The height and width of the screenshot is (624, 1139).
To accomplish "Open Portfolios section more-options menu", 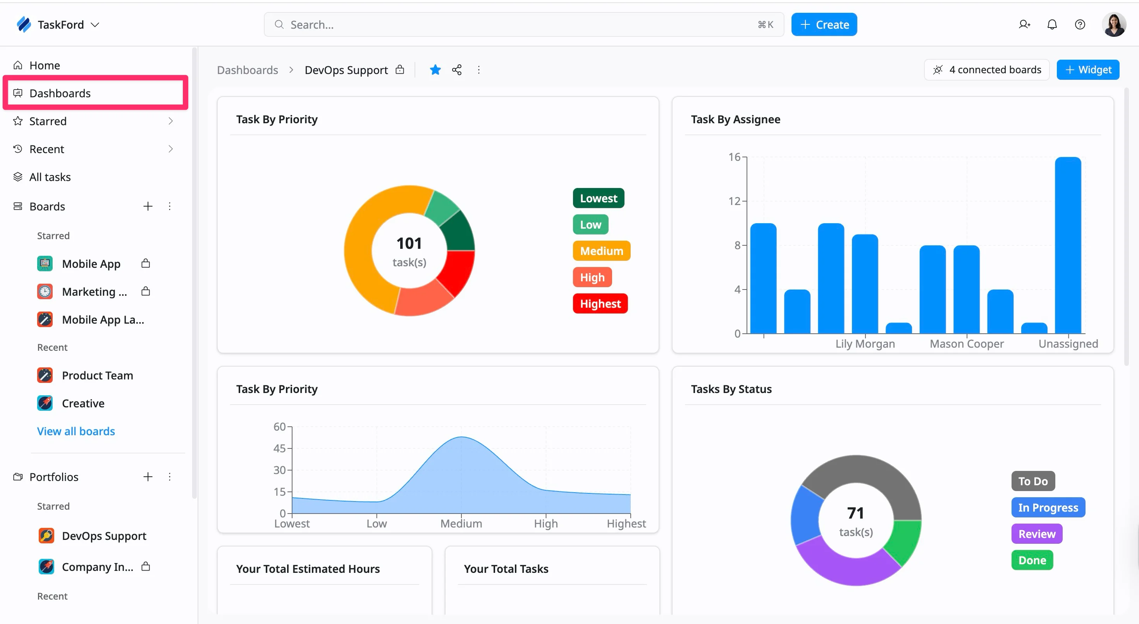I will (170, 477).
